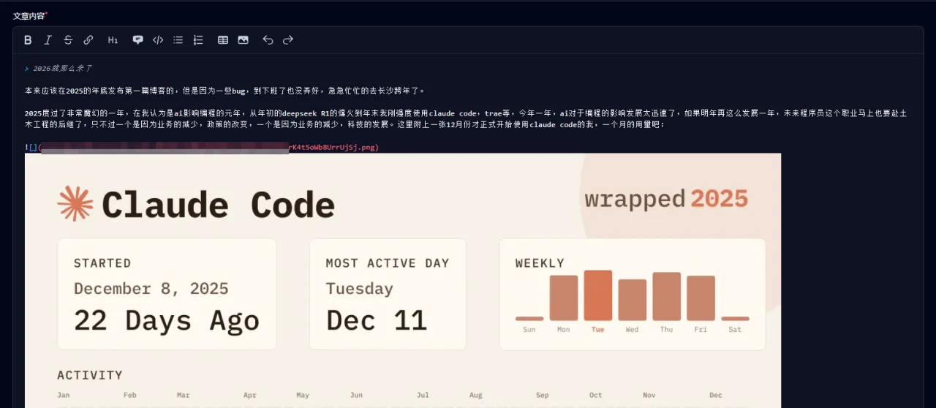Undo the last edit
The image size is (936, 408).
[268, 40]
